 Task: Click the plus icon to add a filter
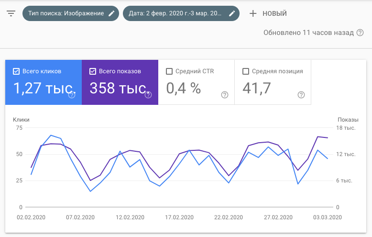[253, 13]
